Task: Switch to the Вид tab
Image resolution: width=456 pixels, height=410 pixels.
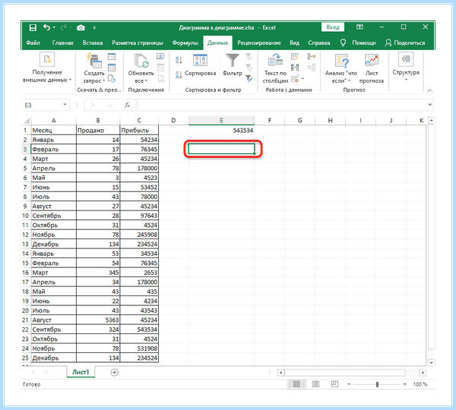Action: coord(294,43)
